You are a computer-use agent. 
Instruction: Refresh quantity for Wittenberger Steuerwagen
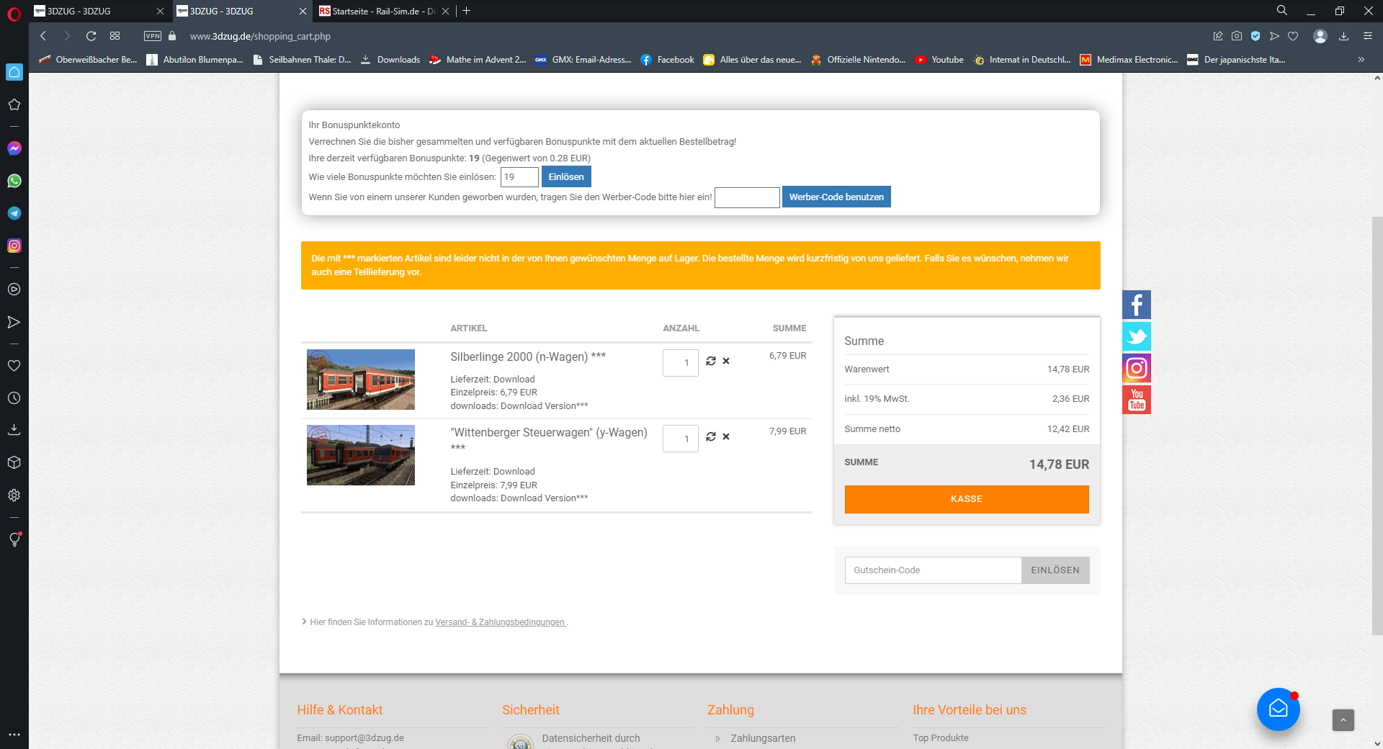point(711,436)
